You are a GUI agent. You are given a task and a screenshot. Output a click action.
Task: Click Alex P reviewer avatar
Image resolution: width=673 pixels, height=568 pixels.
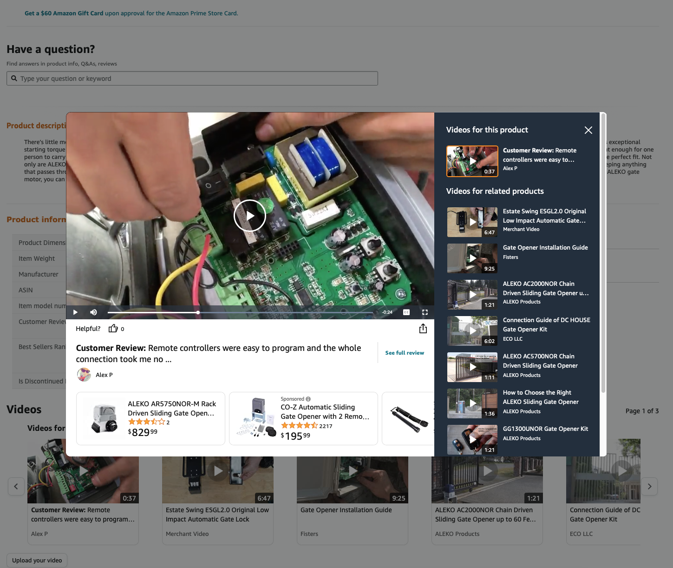point(84,375)
